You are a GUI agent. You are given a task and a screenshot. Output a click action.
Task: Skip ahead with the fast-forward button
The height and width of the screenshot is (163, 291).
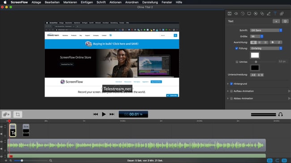(x=112, y=114)
